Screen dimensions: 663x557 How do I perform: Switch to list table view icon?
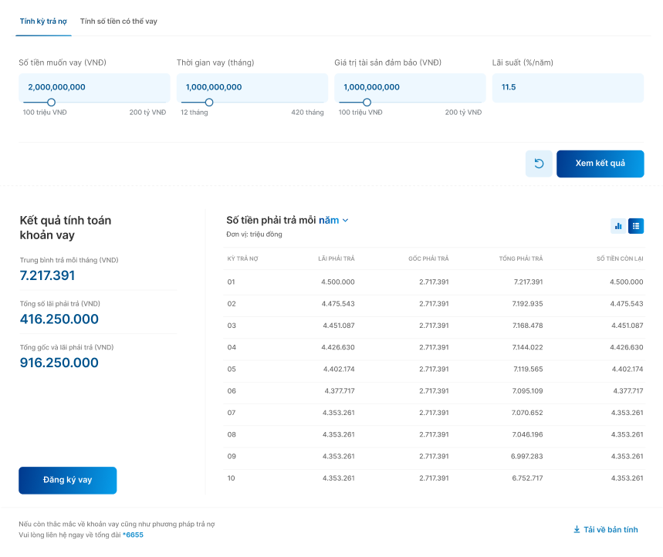pyautogui.click(x=636, y=226)
